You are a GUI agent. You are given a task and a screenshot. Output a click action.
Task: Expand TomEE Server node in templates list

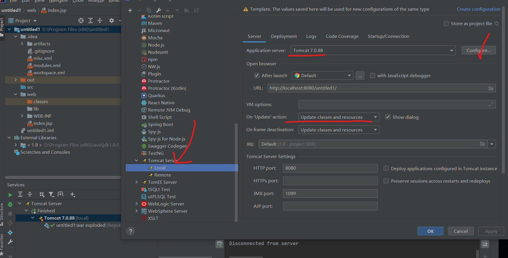[x=136, y=182]
